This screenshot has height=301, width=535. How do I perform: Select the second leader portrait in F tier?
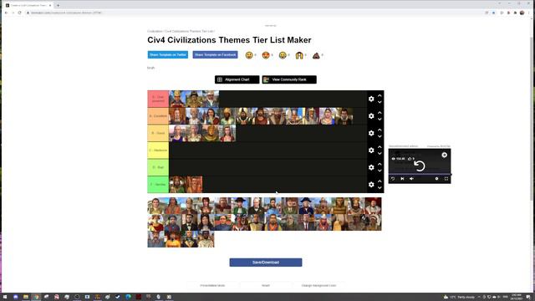[x=194, y=184]
